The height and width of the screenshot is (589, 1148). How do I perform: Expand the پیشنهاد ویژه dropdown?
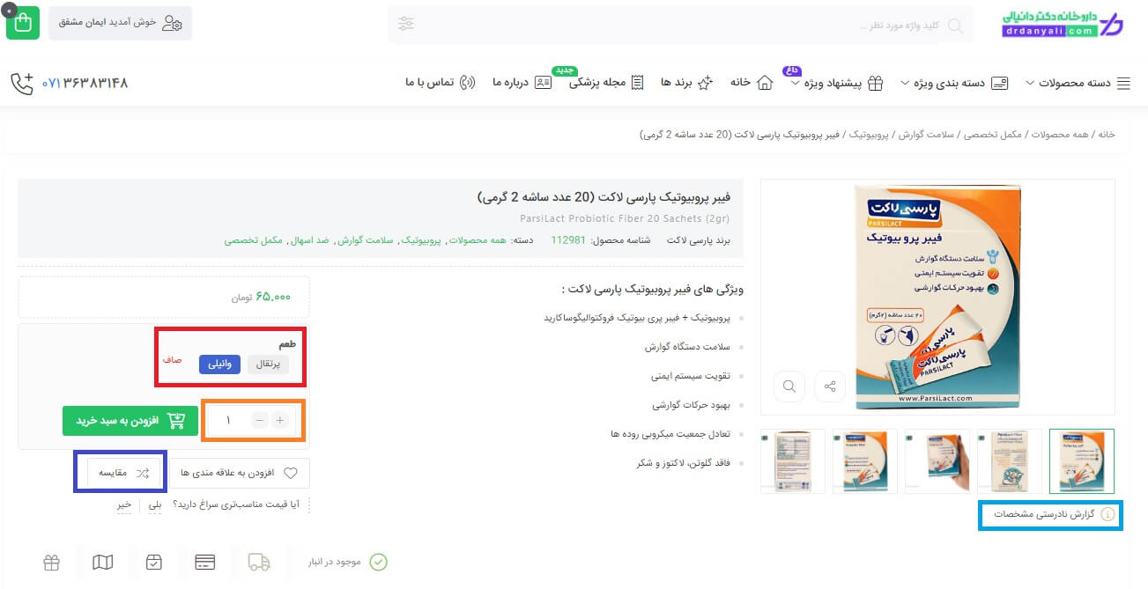[x=837, y=83]
